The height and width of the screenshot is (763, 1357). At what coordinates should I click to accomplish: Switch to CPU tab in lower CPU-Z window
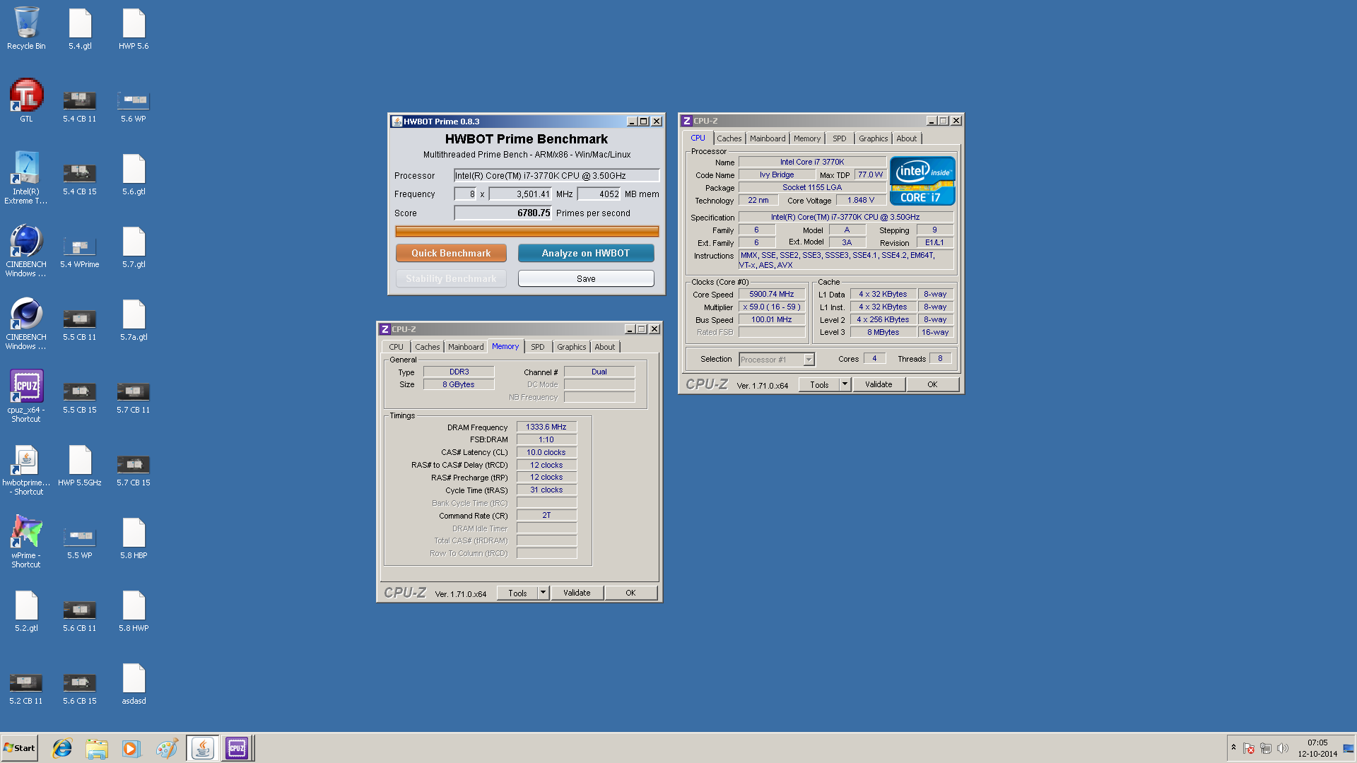pos(396,347)
